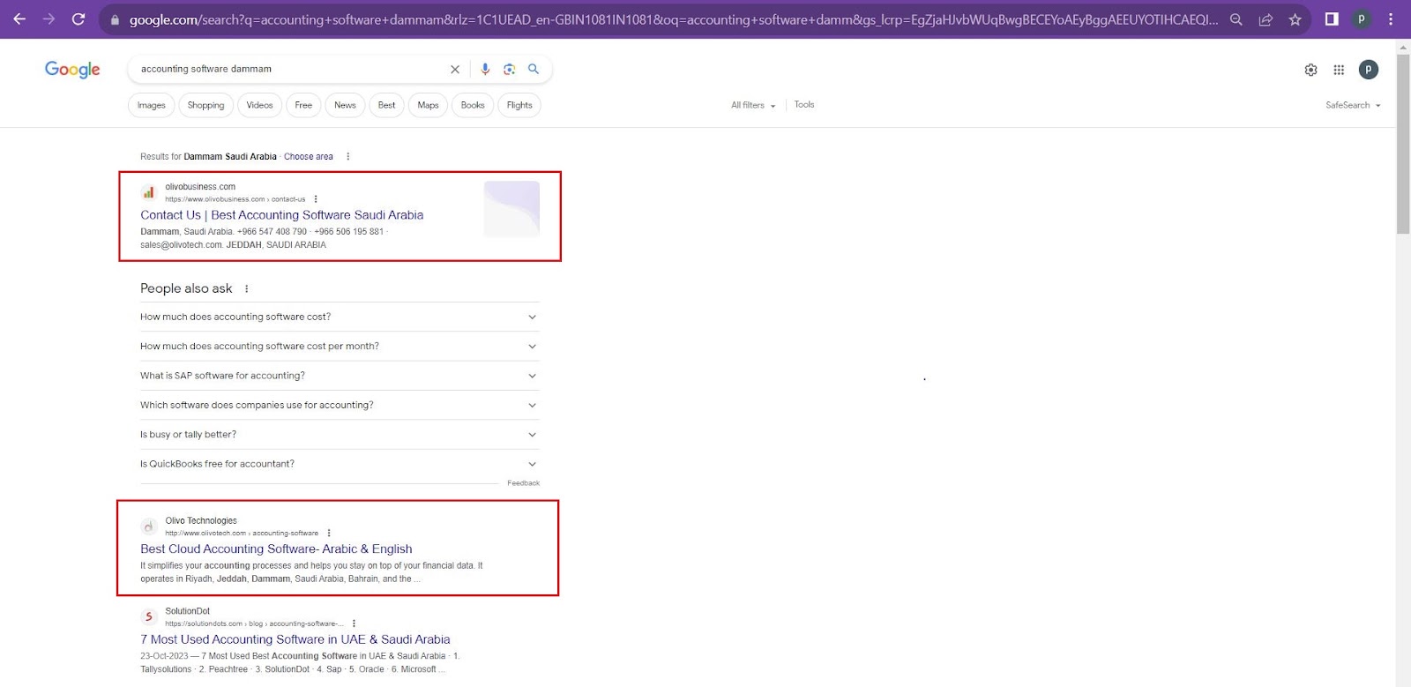
Task: Open Contact Us Best Accounting Software link
Action: [281, 215]
